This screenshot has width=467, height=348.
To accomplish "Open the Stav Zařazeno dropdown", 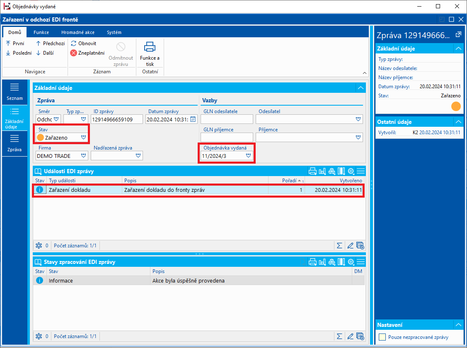I will pyautogui.click(x=83, y=138).
